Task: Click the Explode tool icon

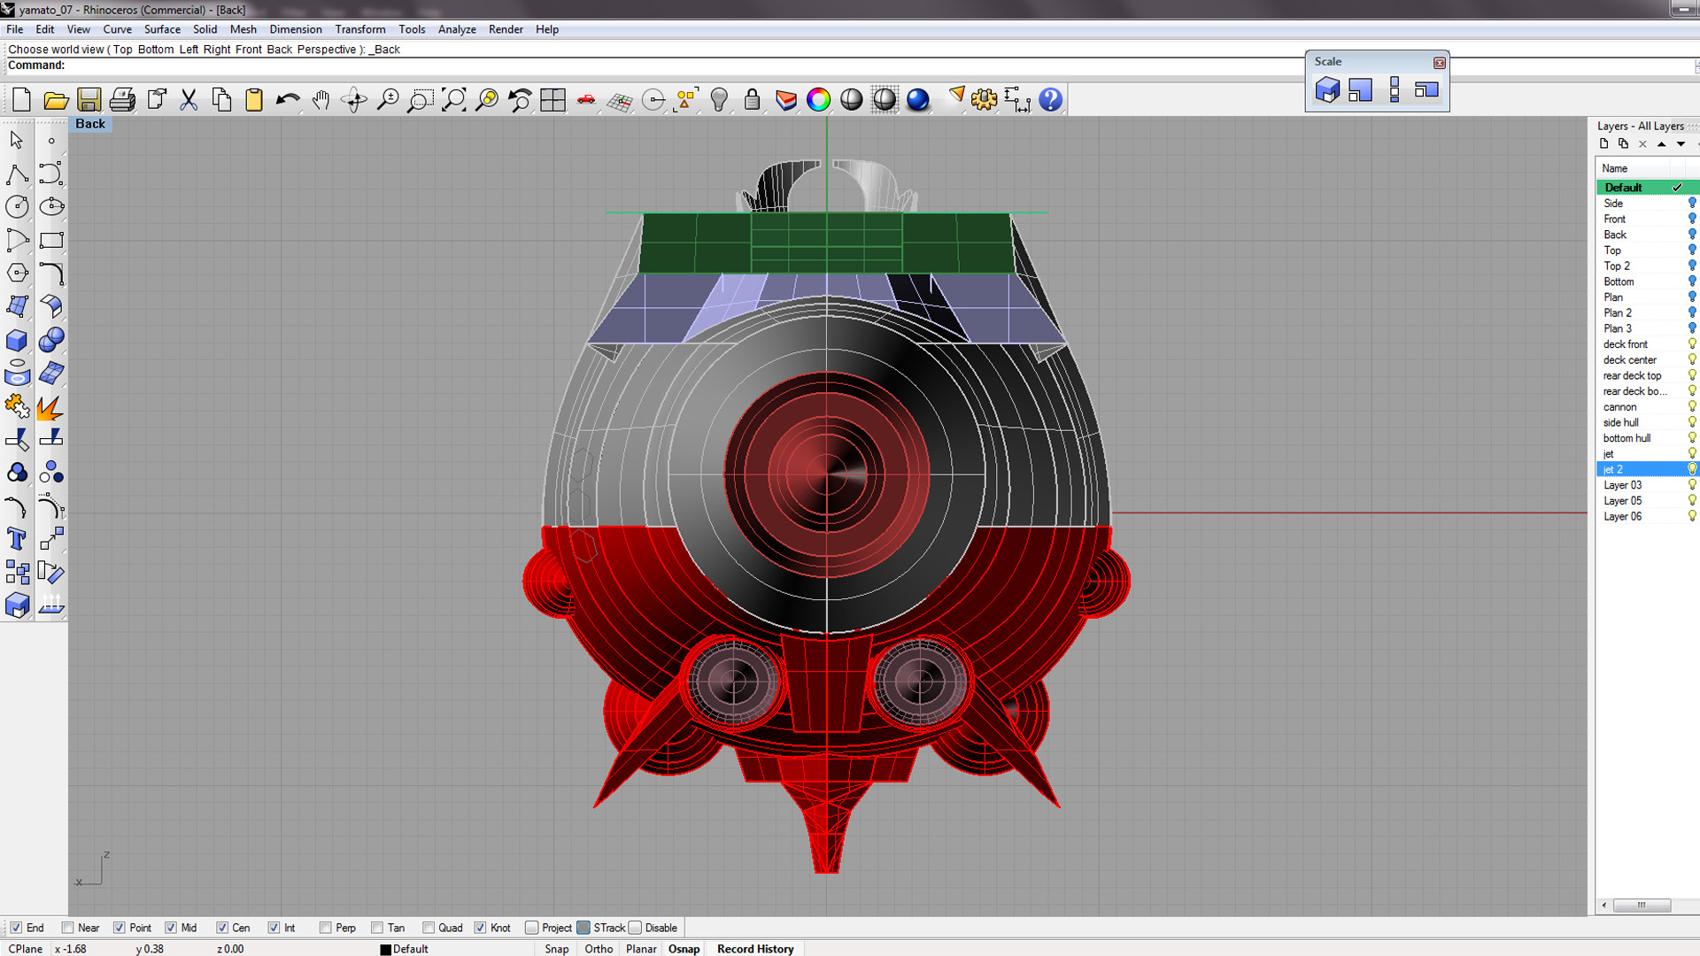Action: click(x=51, y=407)
